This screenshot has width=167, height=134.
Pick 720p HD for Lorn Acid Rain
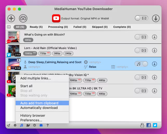45,53
